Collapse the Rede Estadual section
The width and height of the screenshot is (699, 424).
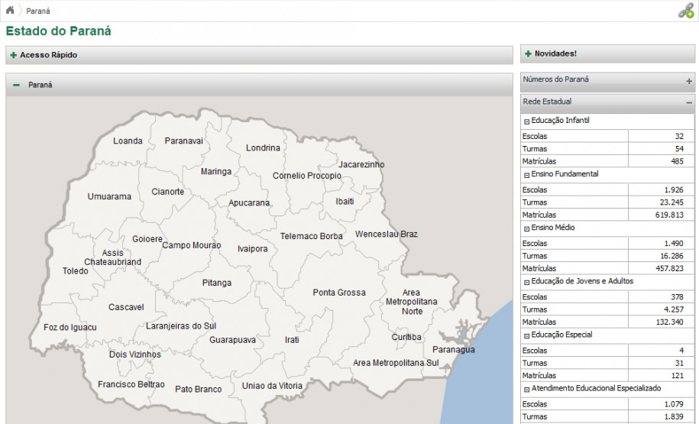tap(688, 102)
